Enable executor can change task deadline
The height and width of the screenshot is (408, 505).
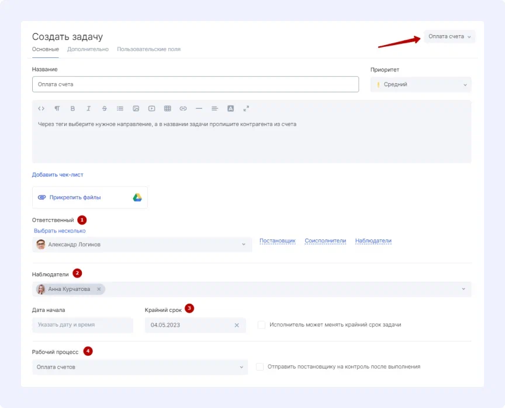click(261, 325)
